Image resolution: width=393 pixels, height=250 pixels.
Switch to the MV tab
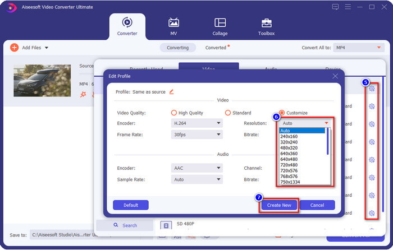click(173, 26)
